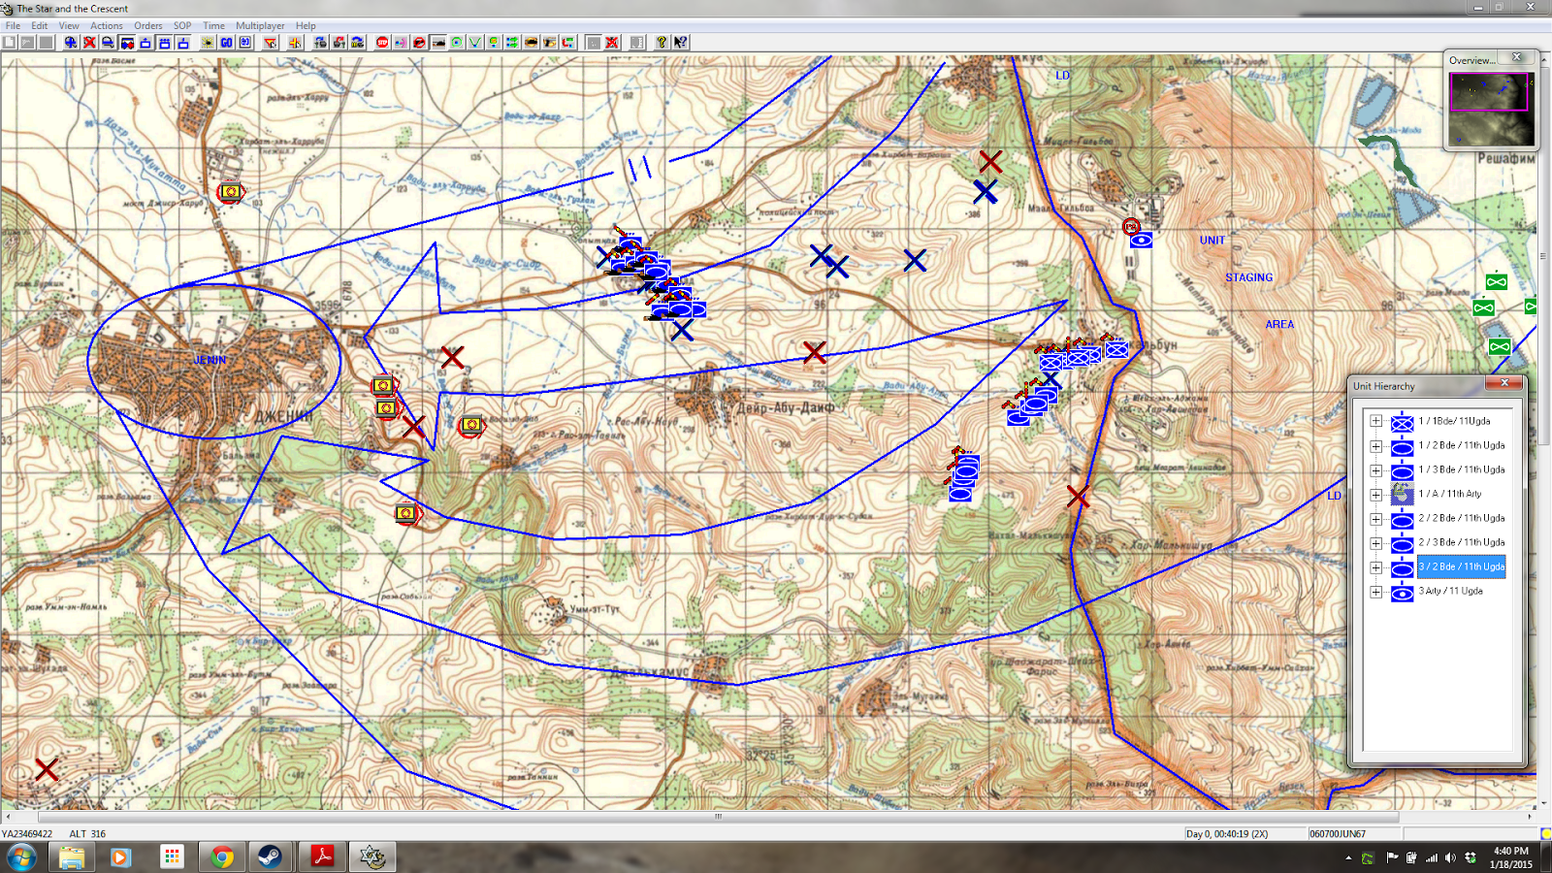
Task: Click the red no-entry circle toolbar icon
Action: (419, 43)
